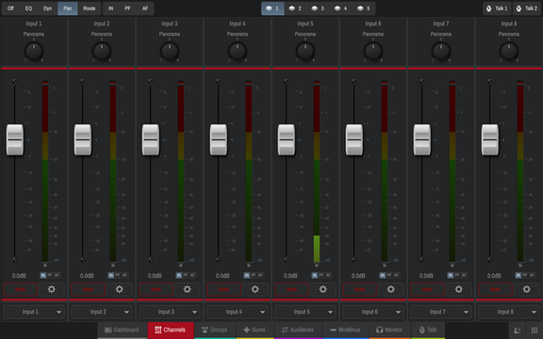Screen dimensions: 543x339
Task: Open settings gear for Input 1
Action: [x=51, y=289]
